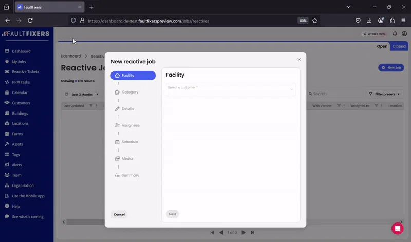Click the Buildings sidebar icon

tap(7, 113)
